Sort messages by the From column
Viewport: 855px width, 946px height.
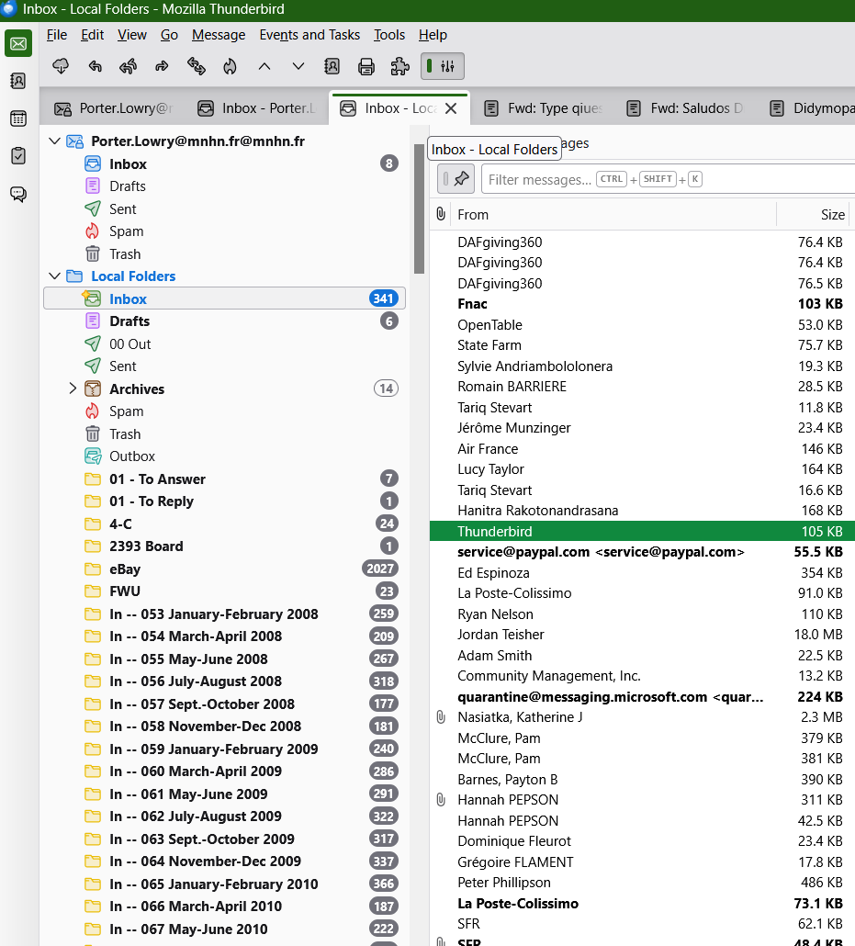(x=615, y=215)
